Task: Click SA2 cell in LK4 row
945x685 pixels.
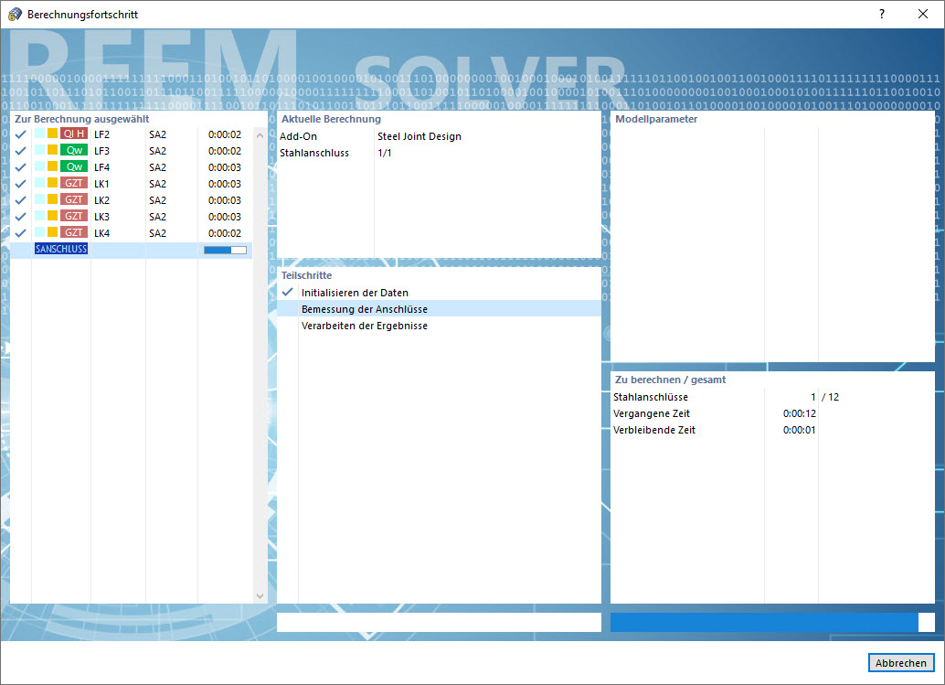Action: 158,233
